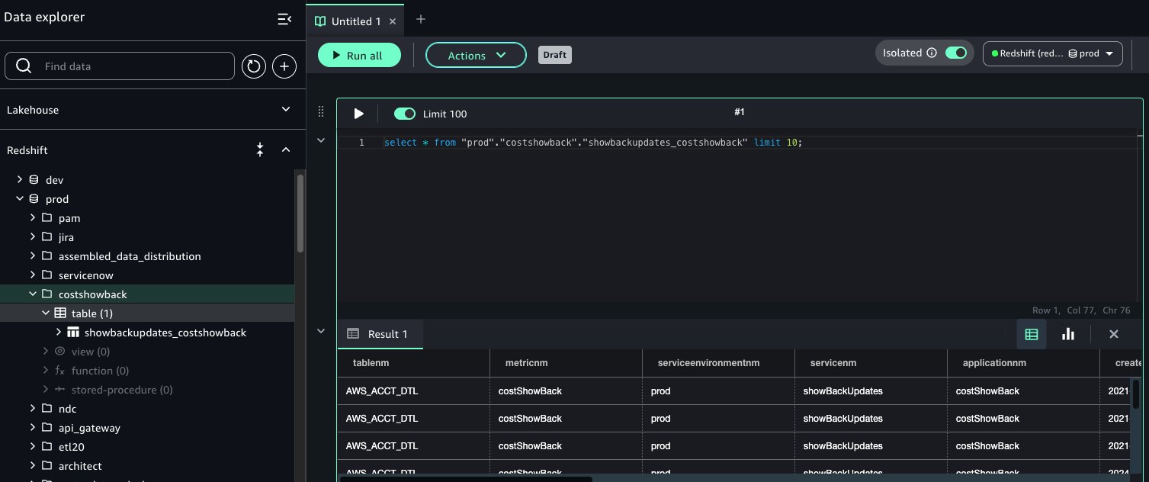Click the notebook icon on Untitled 1 tab
The image size is (1149, 482).
point(320,21)
